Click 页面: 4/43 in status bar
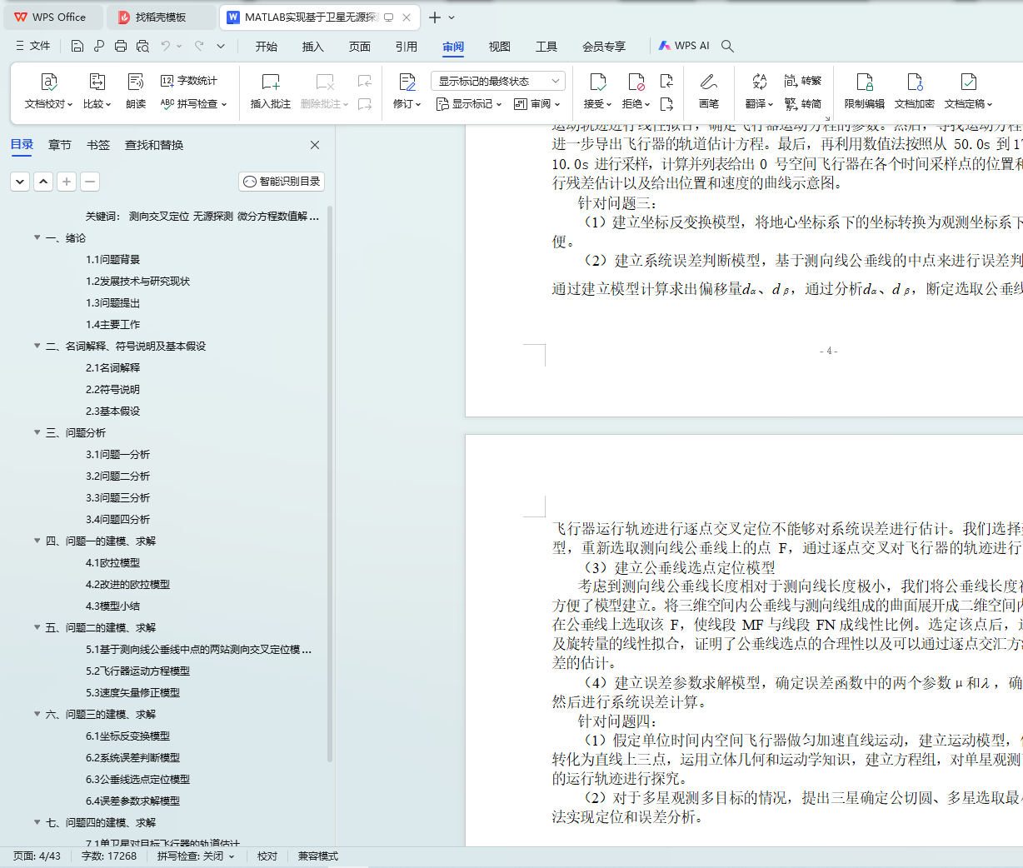1023x868 pixels. pyautogui.click(x=37, y=856)
